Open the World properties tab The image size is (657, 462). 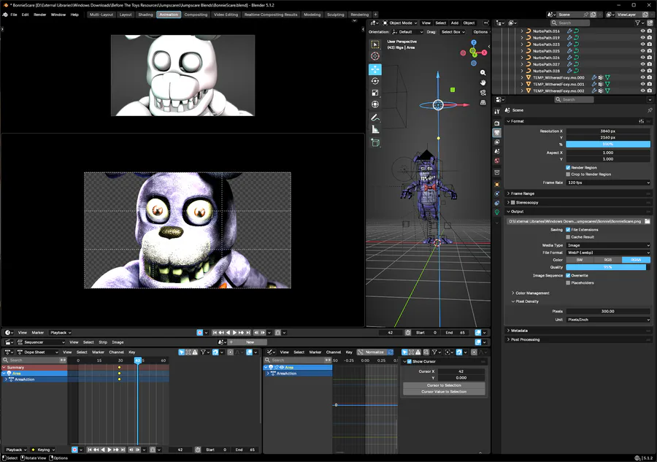(497, 161)
